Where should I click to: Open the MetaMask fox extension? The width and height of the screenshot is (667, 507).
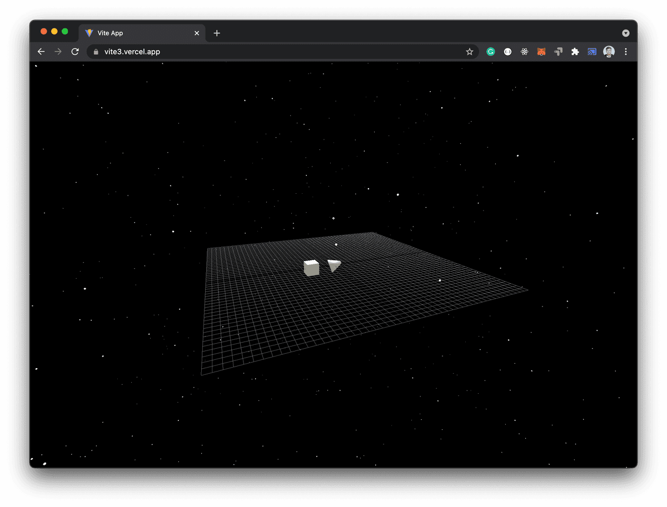541,51
